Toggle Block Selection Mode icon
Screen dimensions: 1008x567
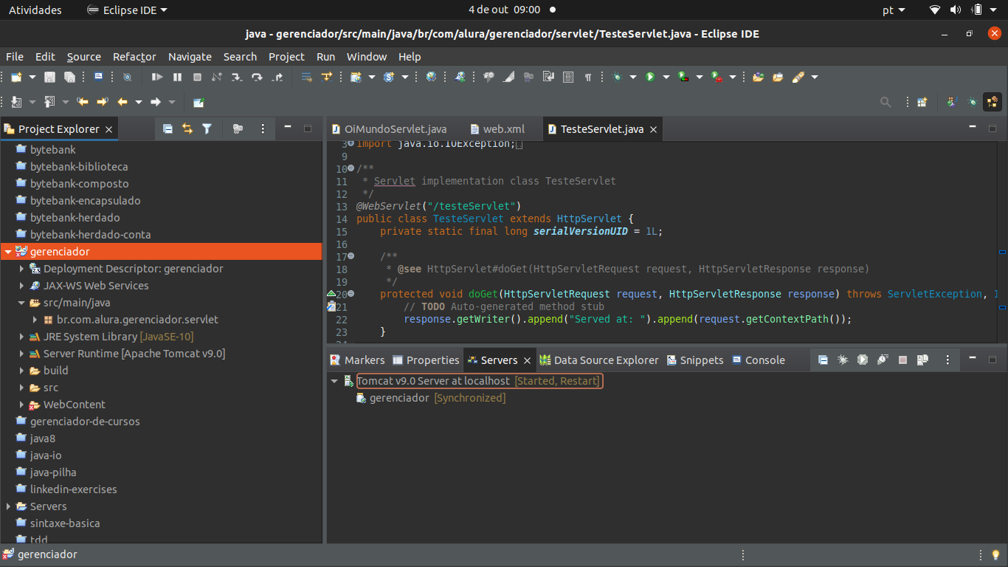tap(568, 77)
